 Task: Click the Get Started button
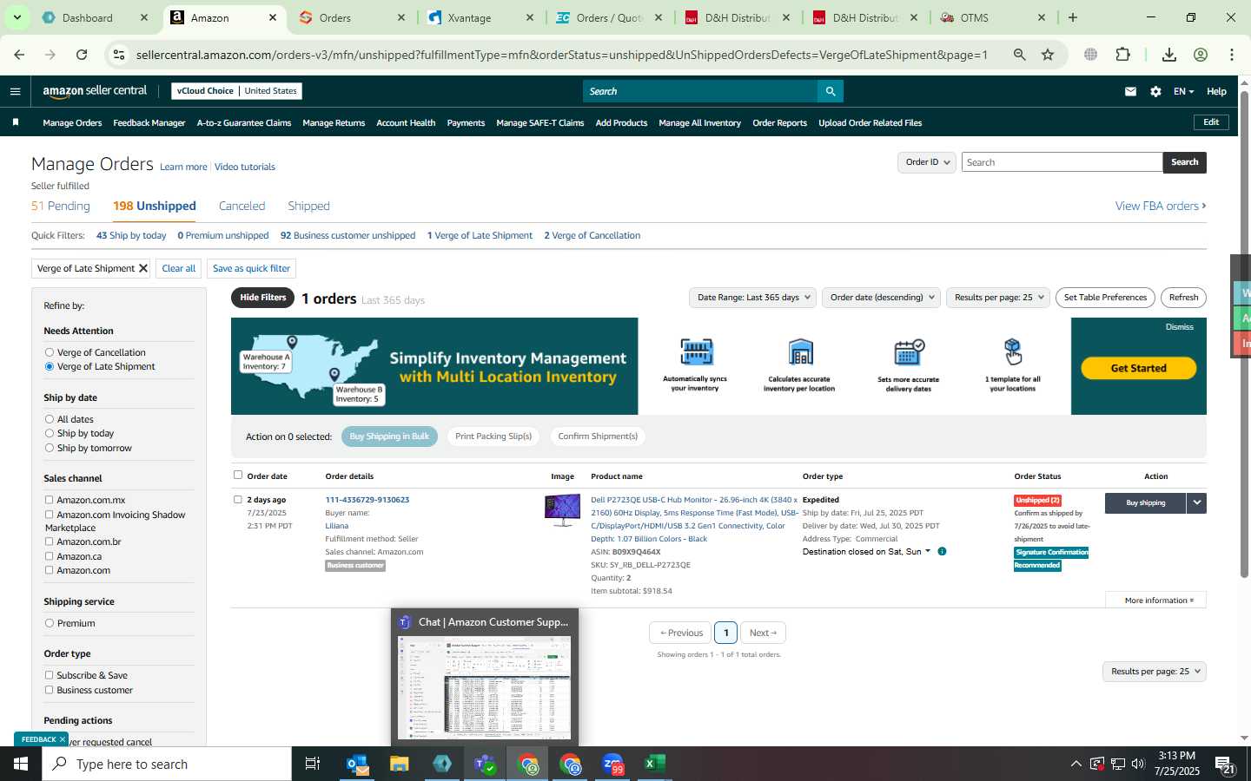tap(1138, 368)
